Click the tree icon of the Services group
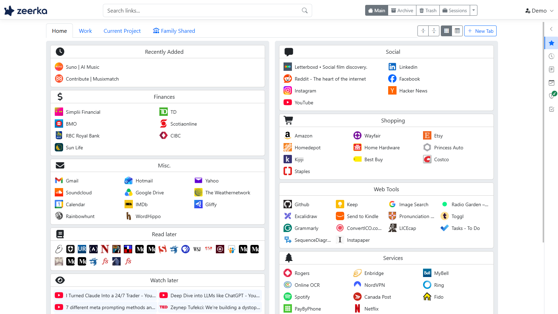Viewport: 558px width, 314px height. [x=289, y=258]
